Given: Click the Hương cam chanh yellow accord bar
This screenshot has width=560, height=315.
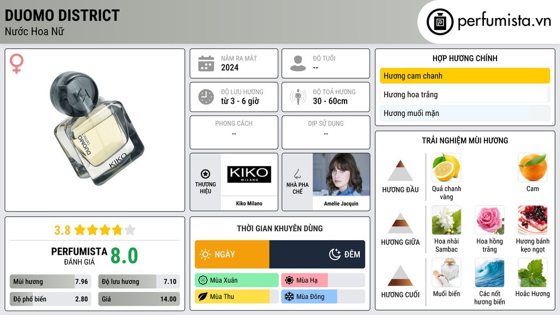Looking at the screenshot, I should pos(465,75).
